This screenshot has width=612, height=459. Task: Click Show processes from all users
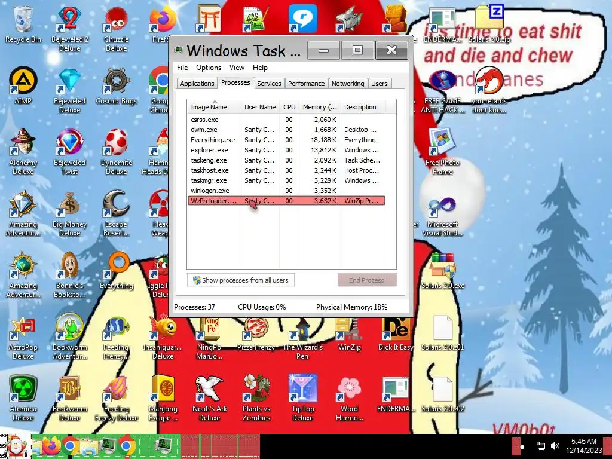point(241,280)
